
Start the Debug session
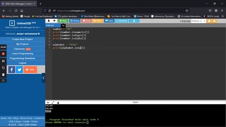coord(75,21)
